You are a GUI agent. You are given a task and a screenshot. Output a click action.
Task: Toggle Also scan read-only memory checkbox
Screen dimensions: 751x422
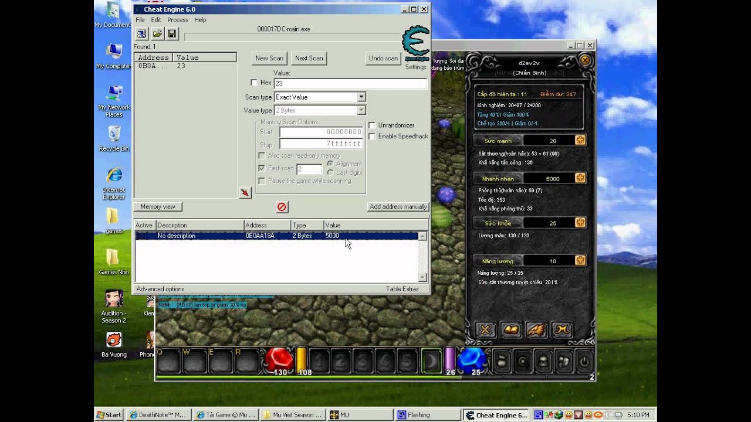click(262, 155)
